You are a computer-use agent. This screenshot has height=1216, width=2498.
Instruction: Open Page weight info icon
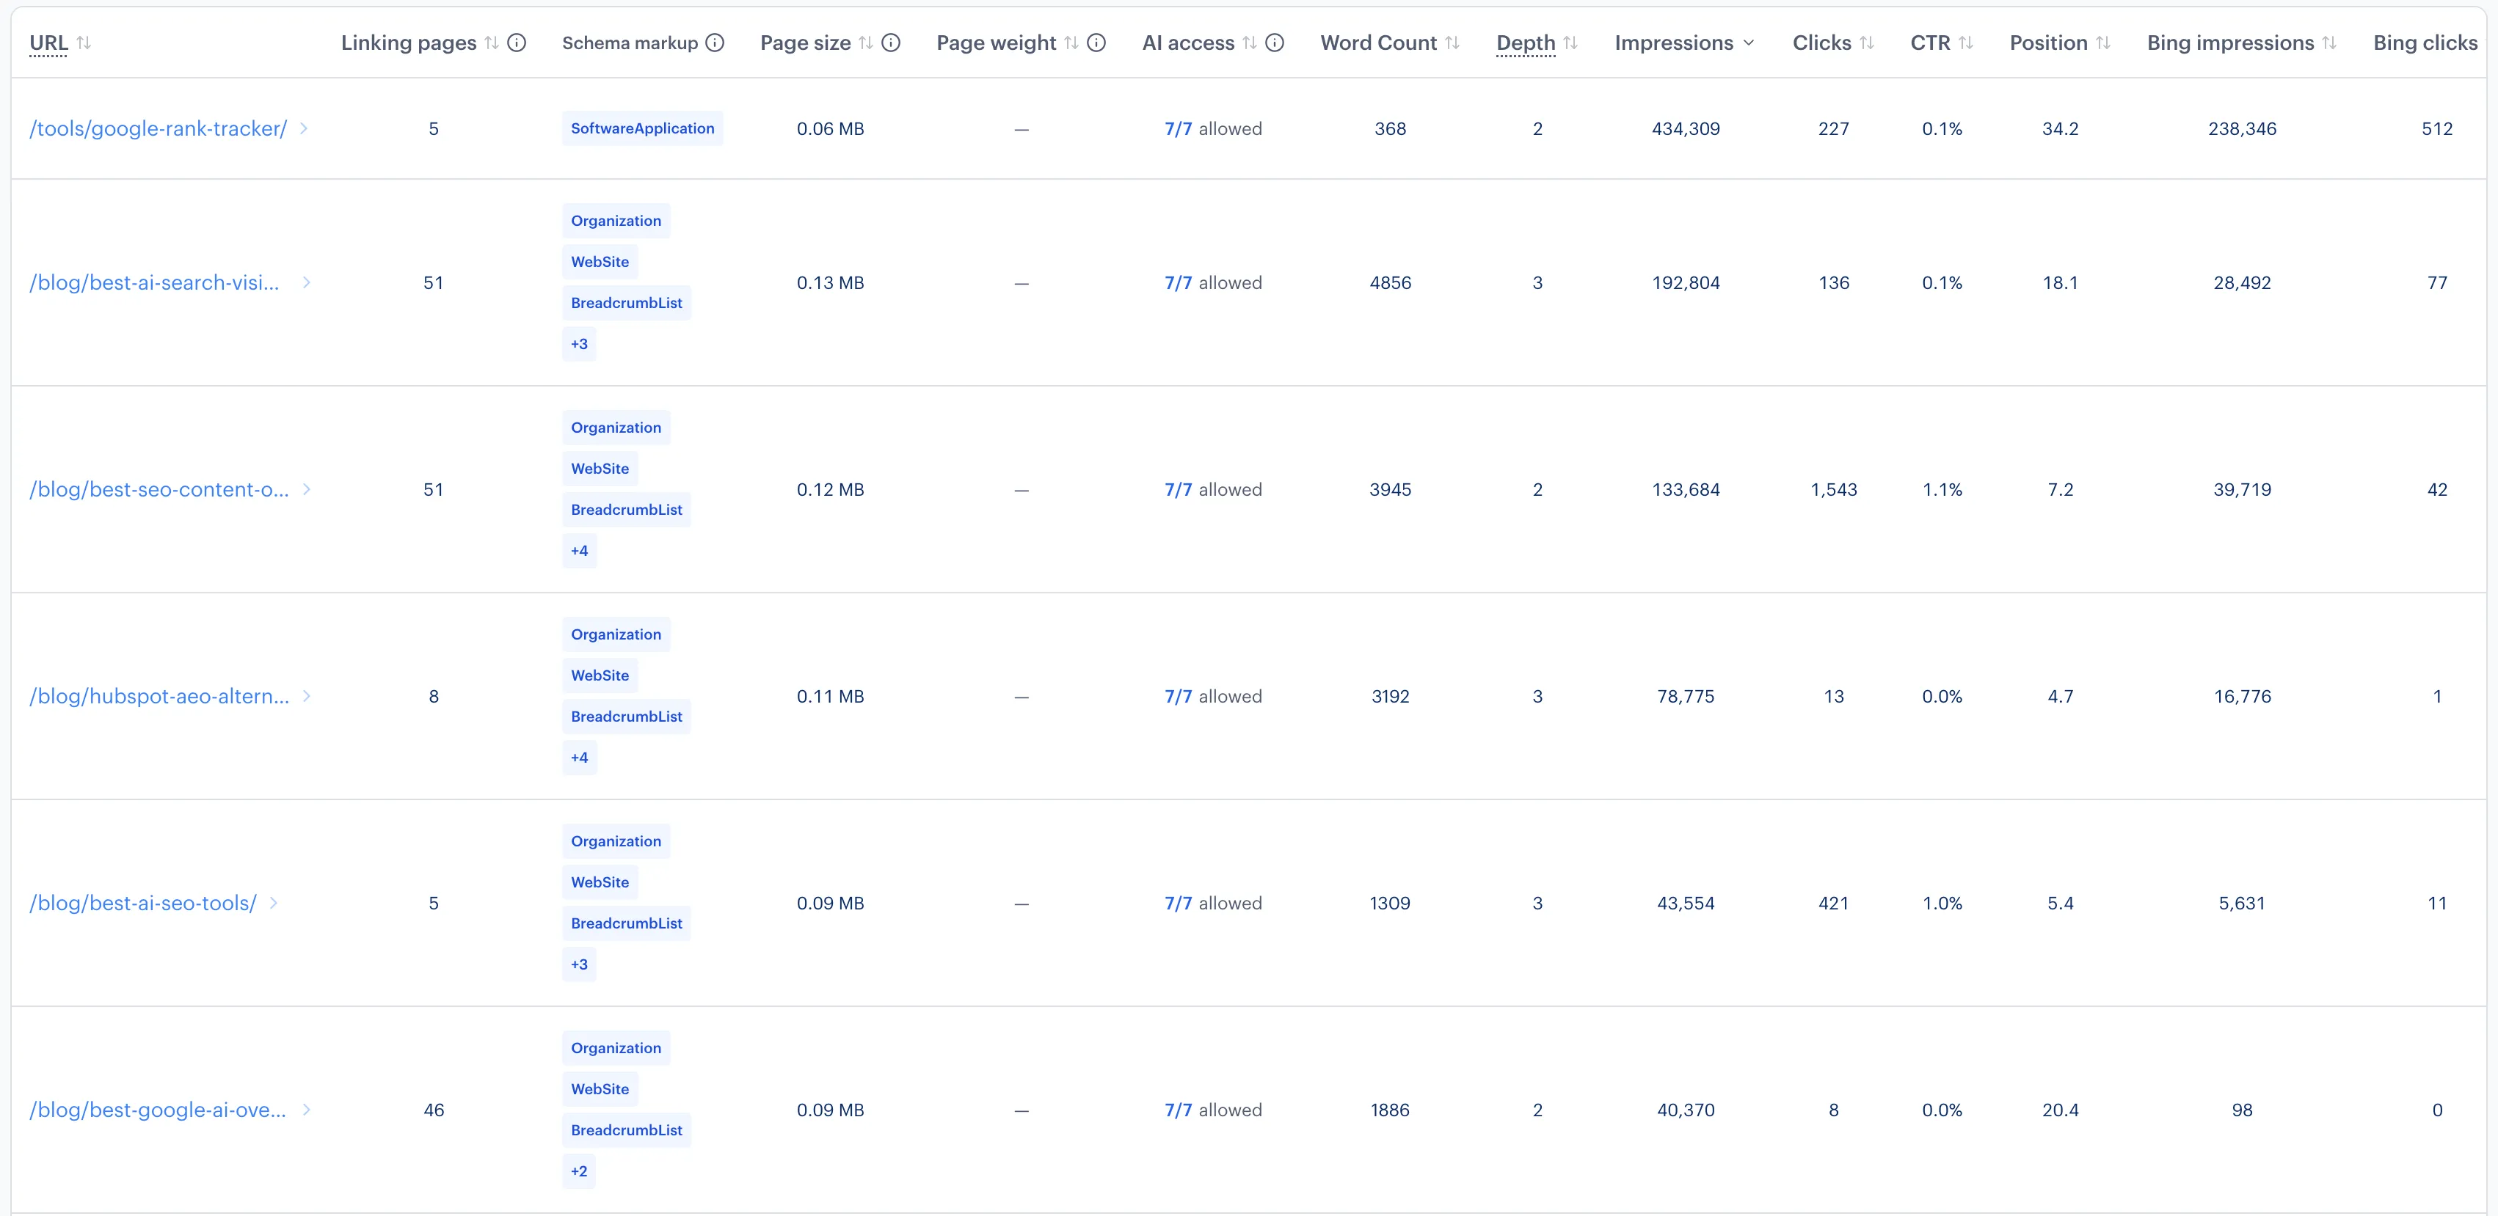point(1097,43)
